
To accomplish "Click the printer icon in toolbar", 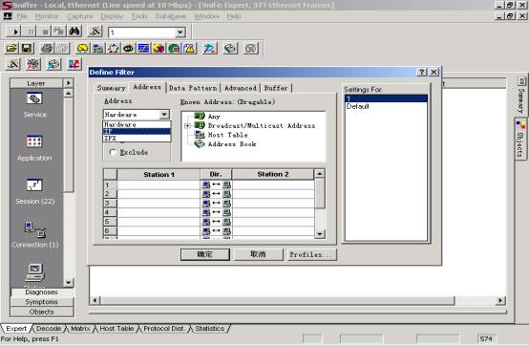I will pos(47,49).
